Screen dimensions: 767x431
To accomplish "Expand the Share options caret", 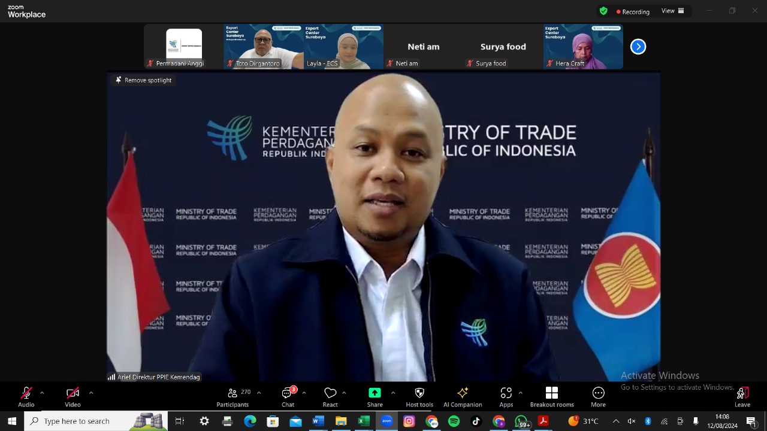I will [393, 393].
